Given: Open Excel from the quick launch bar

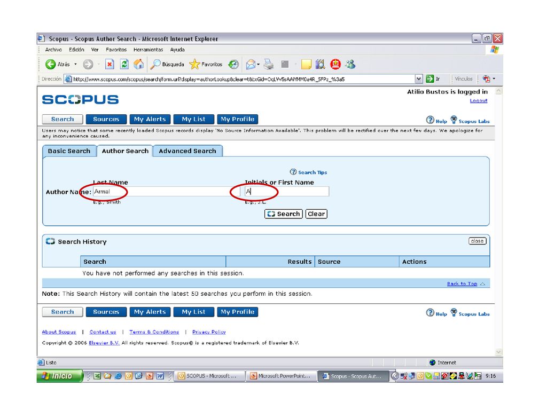Looking at the screenshot, I should [x=97, y=376].
